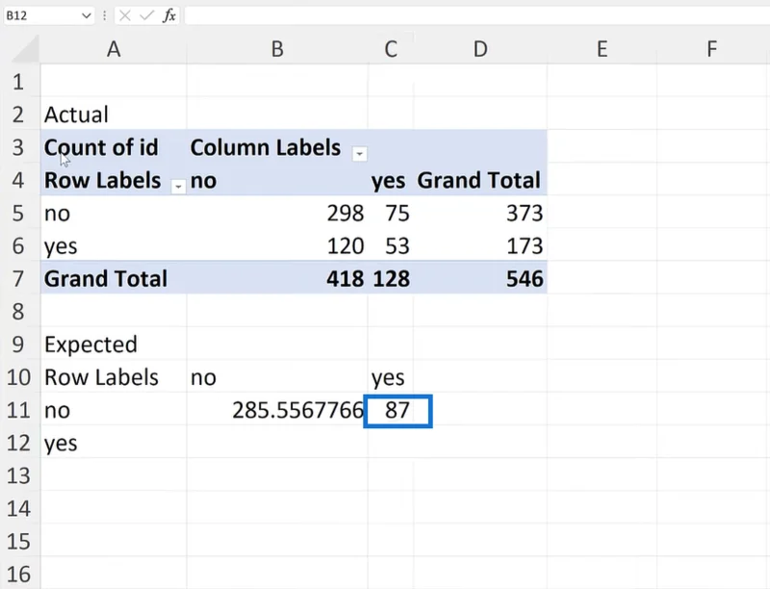Image resolution: width=770 pixels, height=589 pixels.
Task: Select row 12 header
Action: coord(19,443)
